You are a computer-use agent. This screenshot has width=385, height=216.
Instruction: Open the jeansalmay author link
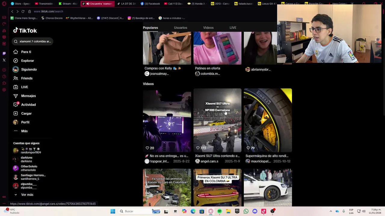(159, 74)
